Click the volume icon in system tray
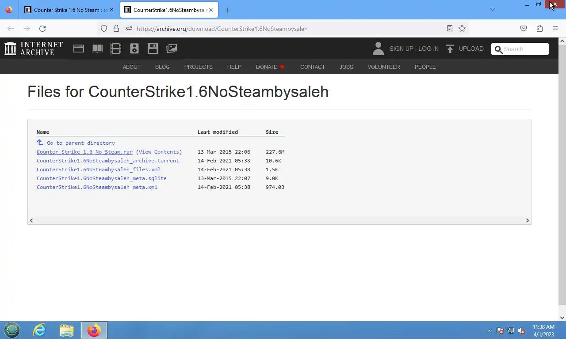The image size is (566, 339). [x=521, y=331]
